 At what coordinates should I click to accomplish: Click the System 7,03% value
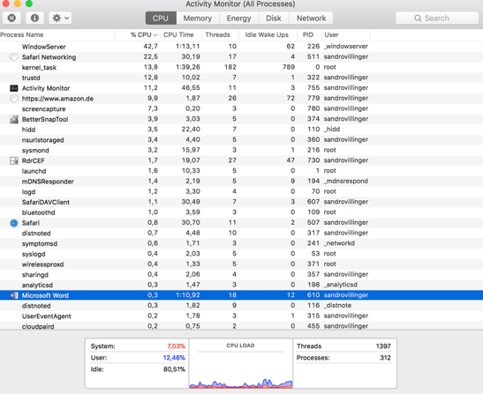point(177,346)
